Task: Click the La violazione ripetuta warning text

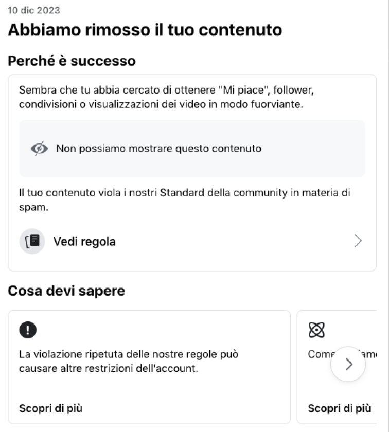Action: coord(129,361)
